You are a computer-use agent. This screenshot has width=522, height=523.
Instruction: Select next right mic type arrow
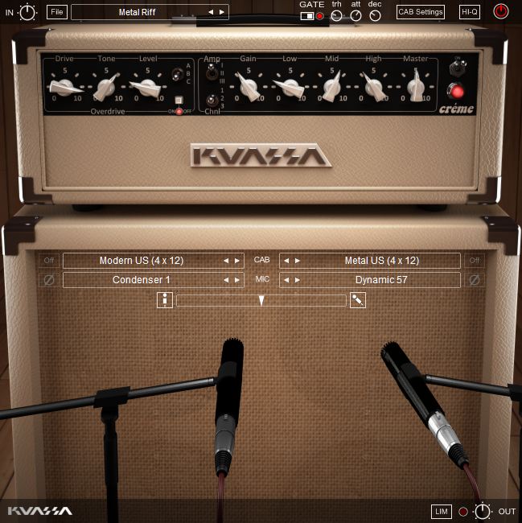tap(298, 280)
